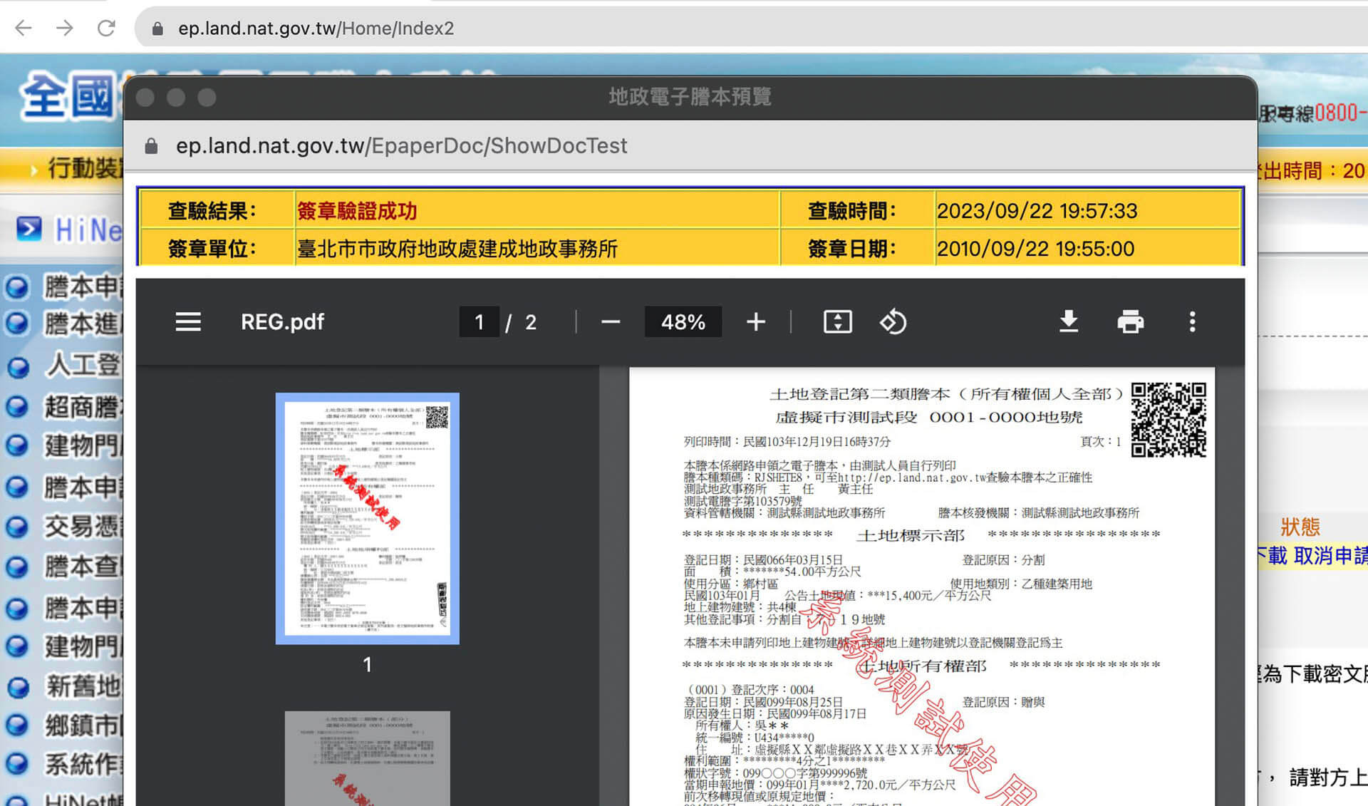The height and width of the screenshot is (806, 1368).
Task: Click the 狀態 column header
Action: (1300, 527)
